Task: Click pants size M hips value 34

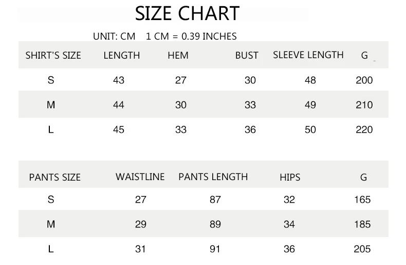Action: (289, 224)
